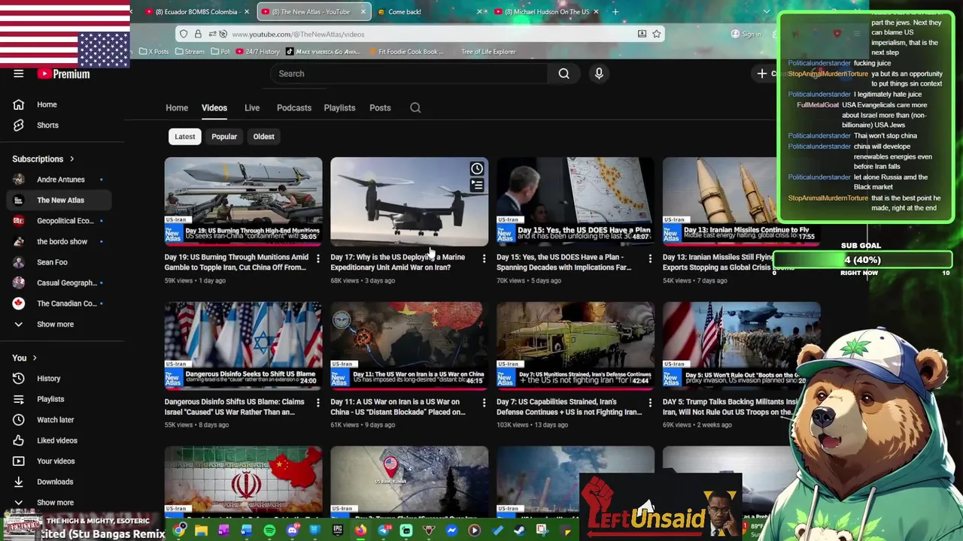The width and height of the screenshot is (963, 541).
Task: Open a new browser tab with the plus icon
Action: [615, 11]
